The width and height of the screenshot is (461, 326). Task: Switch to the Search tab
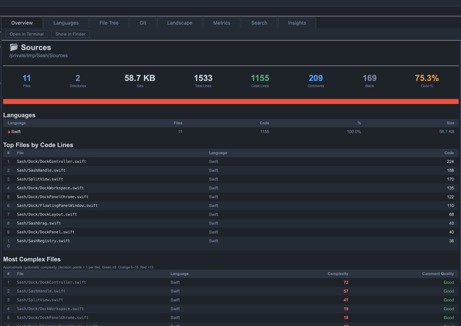pyautogui.click(x=259, y=23)
